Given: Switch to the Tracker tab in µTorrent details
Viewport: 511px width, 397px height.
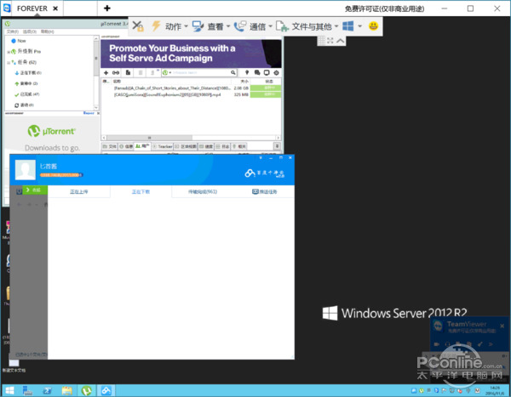Looking at the screenshot, I should [162, 146].
